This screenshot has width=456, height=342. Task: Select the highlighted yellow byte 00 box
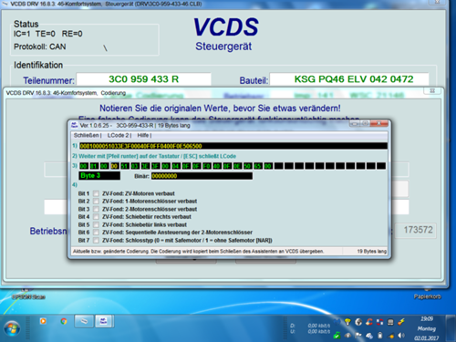pos(114,166)
